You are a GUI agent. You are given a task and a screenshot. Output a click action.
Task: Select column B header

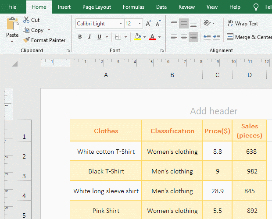(172, 75)
